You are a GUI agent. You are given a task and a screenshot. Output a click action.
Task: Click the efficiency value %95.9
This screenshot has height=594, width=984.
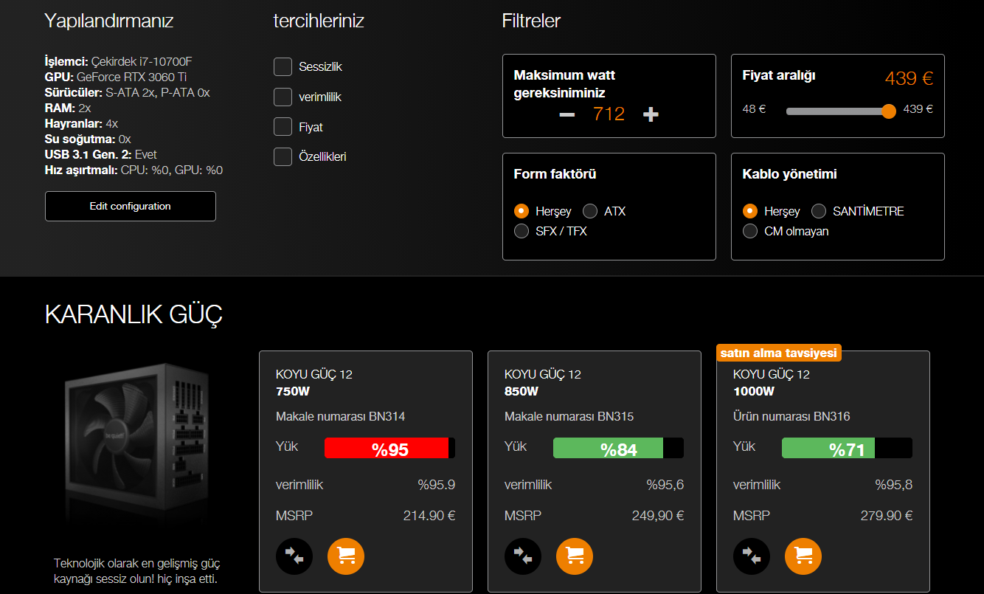(x=437, y=485)
